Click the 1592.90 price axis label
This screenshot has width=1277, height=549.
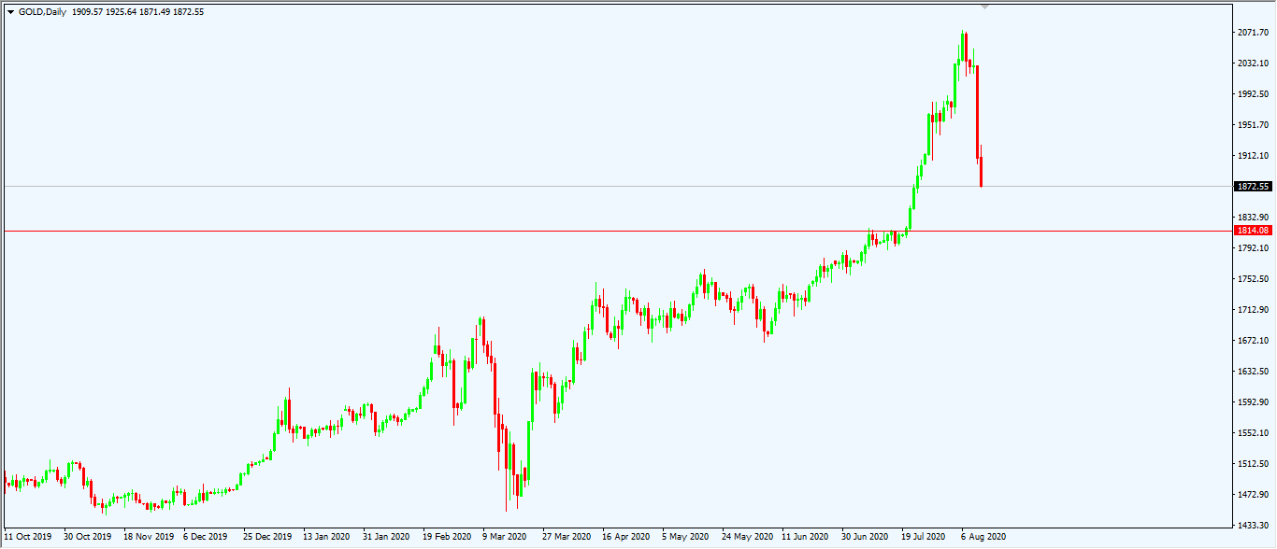[1253, 402]
